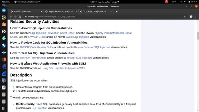Open the text editor pencil dock icon

click(x=4, y=87)
